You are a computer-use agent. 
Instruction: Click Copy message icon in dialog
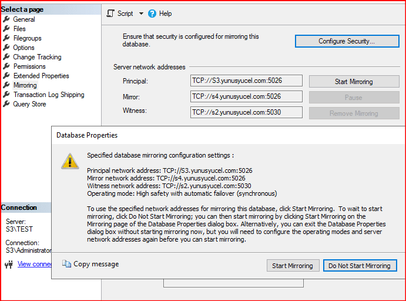click(66, 264)
